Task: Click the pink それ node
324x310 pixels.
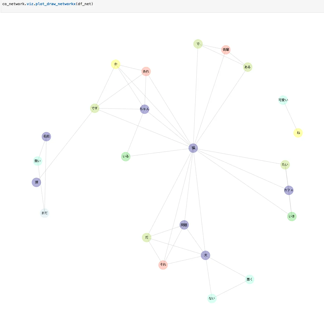Action: [x=163, y=265]
